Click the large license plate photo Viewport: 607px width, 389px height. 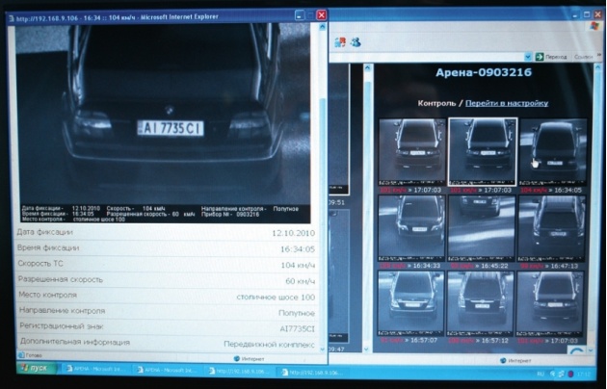164,116
